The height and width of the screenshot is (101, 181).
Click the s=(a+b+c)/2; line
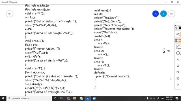point(34,84)
